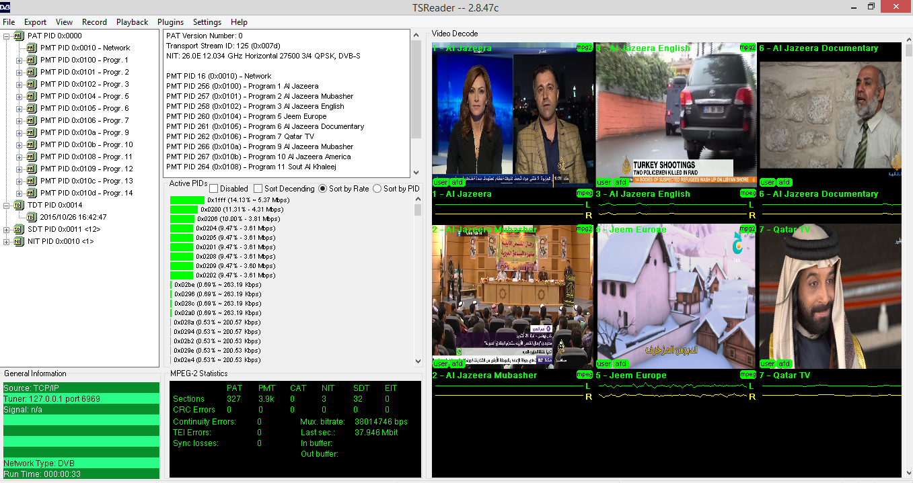Image resolution: width=913 pixels, height=483 pixels.
Task: Click icon beside PMT PID 0x0010 Network
Action: [x=31, y=48]
